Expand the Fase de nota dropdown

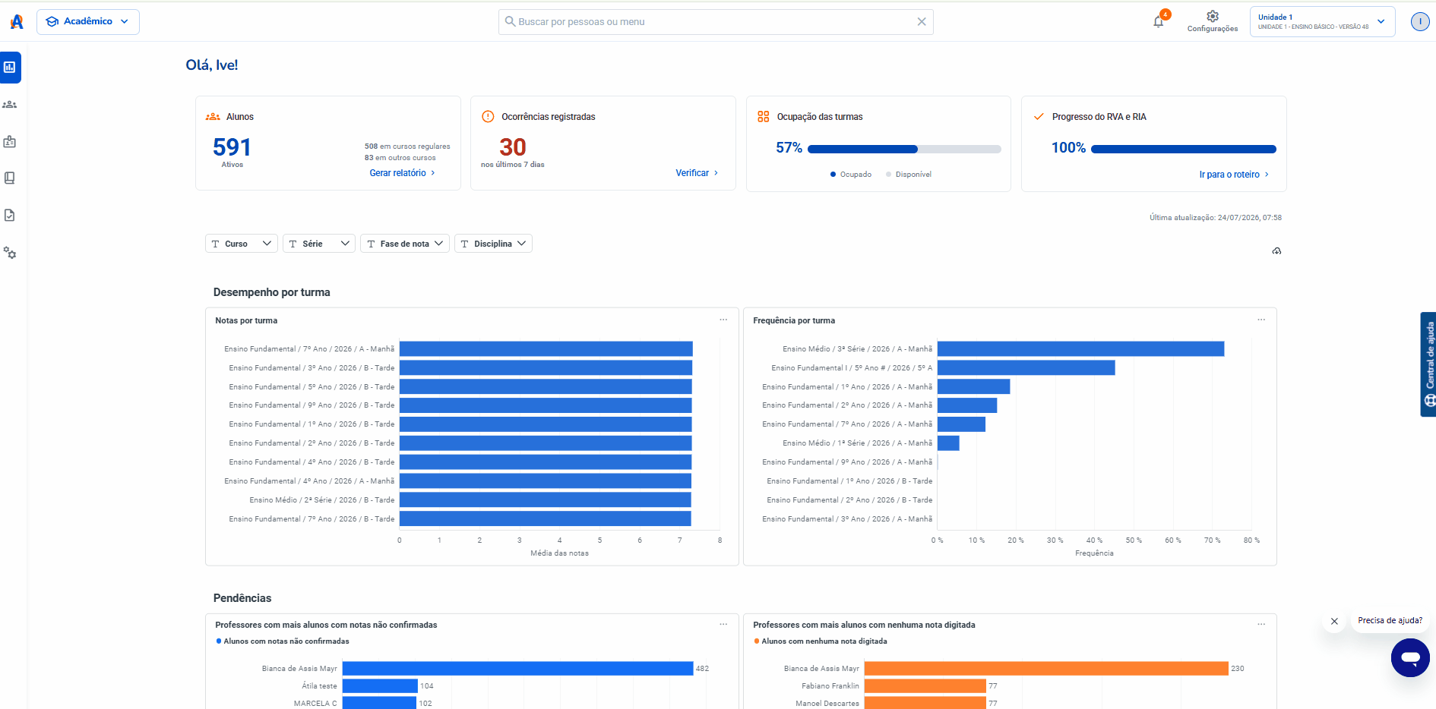[x=405, y=244]
